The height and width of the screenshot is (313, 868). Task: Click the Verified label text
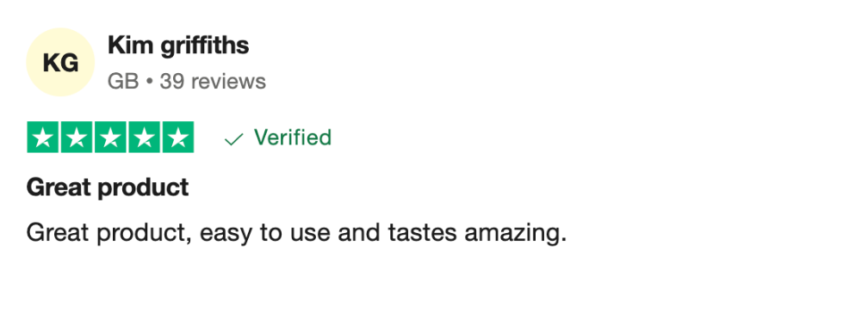tap(292, 137)
